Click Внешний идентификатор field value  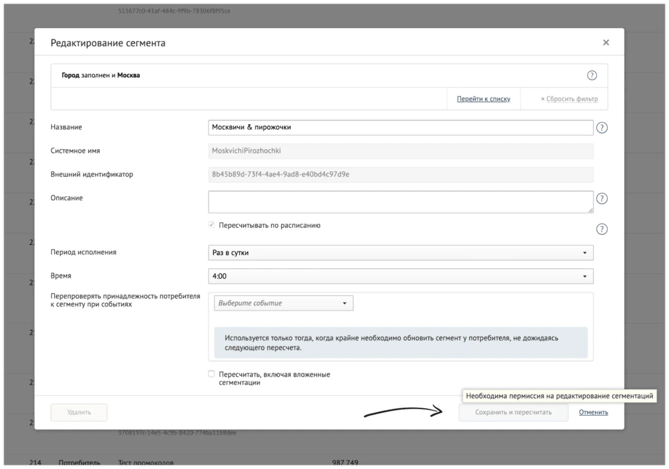click(x=401, y=174)
